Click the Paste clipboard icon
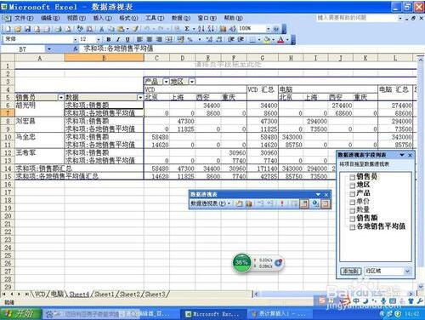 coord(121,29)
